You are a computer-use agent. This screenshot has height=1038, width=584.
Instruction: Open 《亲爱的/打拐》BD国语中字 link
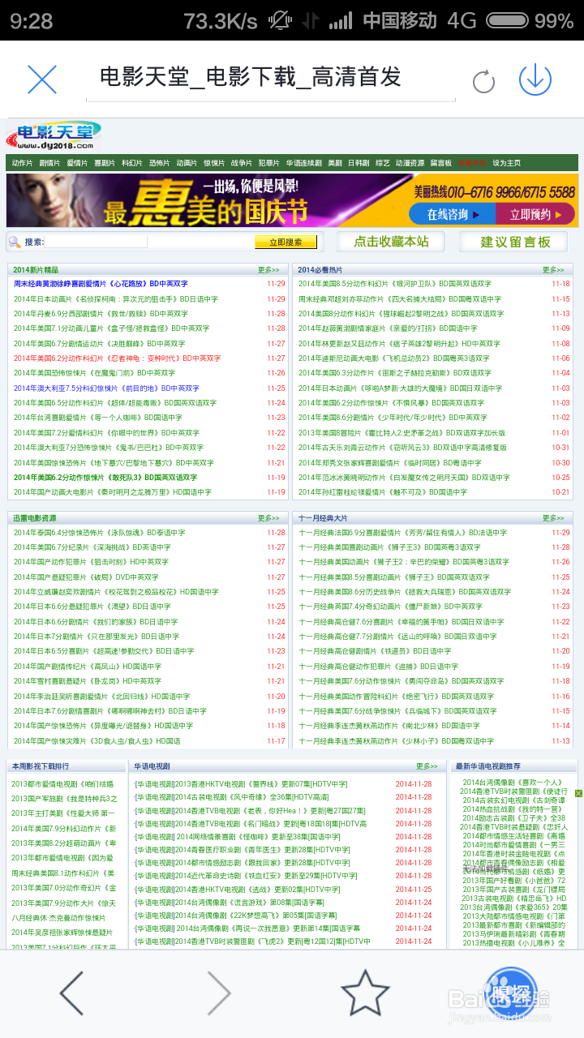pyautogui.click(x=388, y=328)
